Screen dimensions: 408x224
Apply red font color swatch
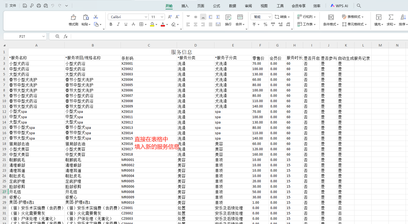pyautogui.click(x=163, y=24)
